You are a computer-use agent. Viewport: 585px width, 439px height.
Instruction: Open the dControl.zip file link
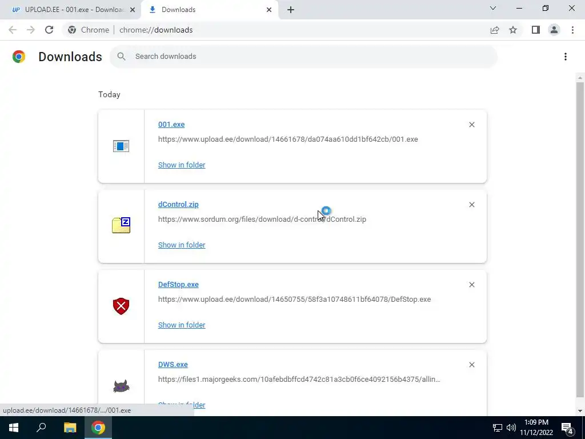[178, 204]
